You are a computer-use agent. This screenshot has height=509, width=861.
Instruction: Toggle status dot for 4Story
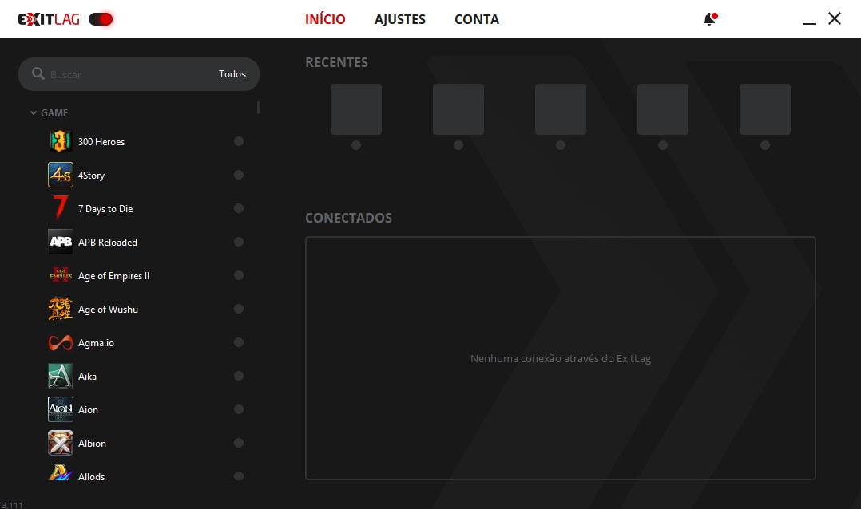coord(238,175)
